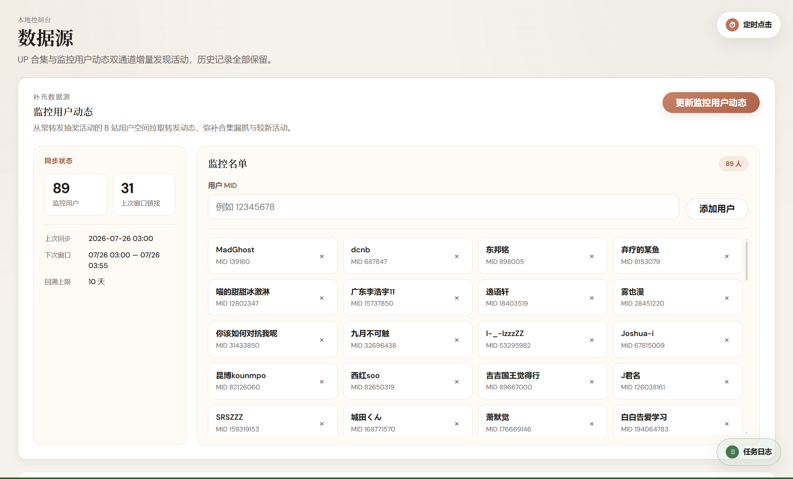Screen dimensions: 793x479
Task: Select MID 28451220 text
Action: tap(642, 303)
